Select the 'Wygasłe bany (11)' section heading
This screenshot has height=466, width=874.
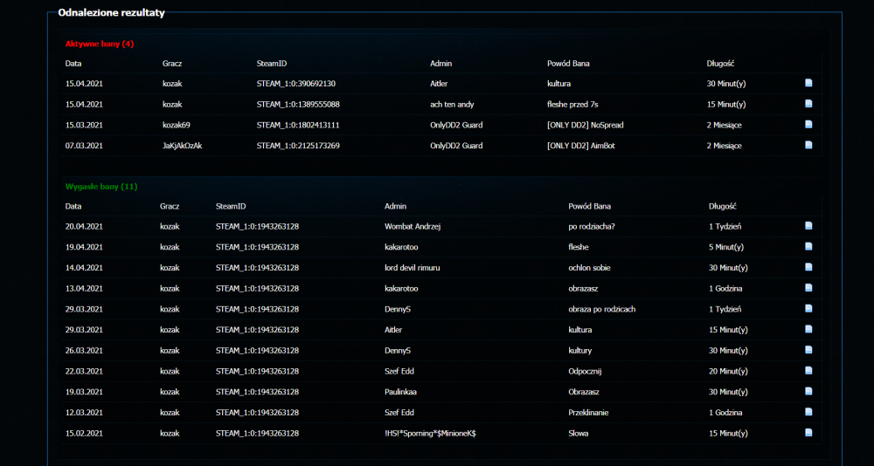(101, 187)
